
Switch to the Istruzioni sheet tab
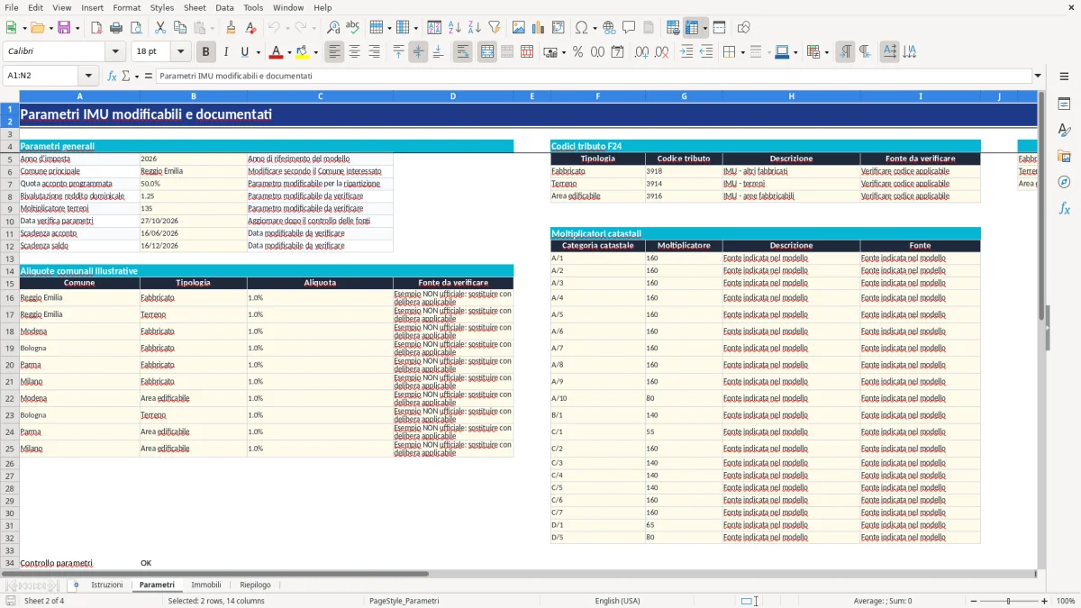[107, 585]
